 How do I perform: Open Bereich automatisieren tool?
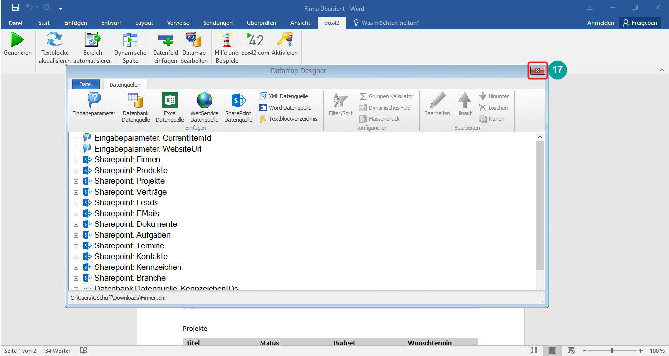pos(92,40)
